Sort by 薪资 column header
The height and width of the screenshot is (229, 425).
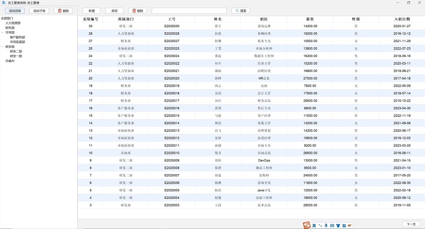click(310, 19)
